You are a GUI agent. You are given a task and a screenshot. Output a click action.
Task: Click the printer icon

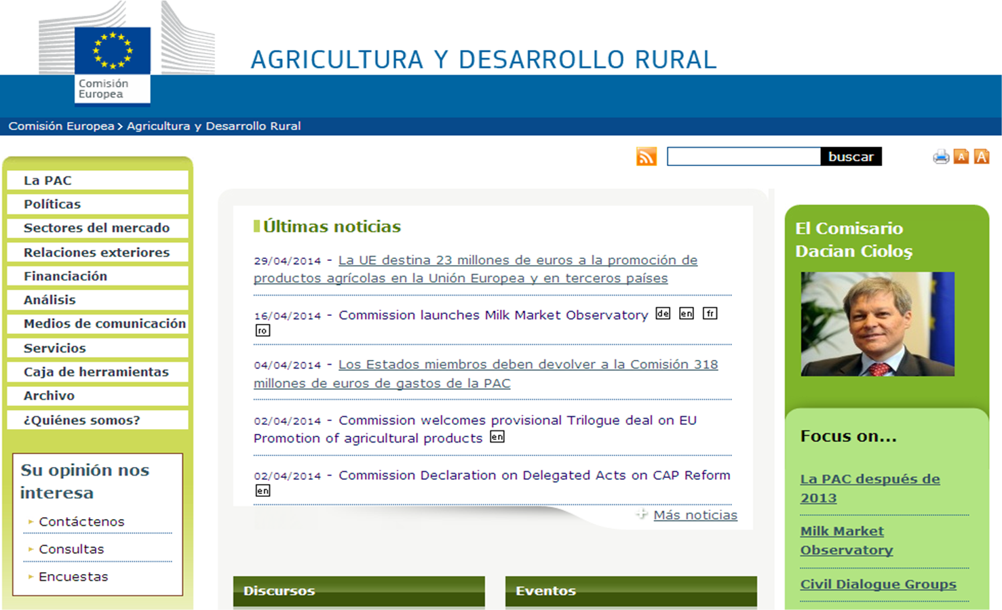pyautogui.click(x=940, y=157)
